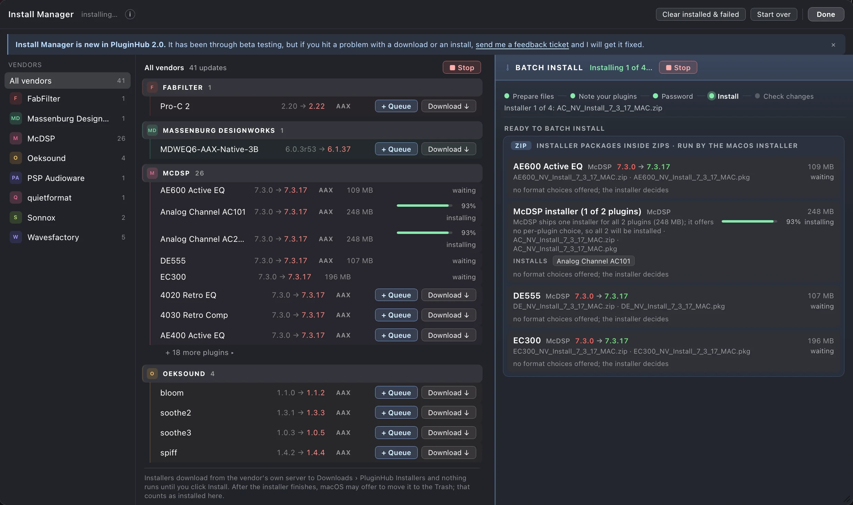The image size is (853, 505).
Task: Stop the batch install
Action: (x=678, y=68)
